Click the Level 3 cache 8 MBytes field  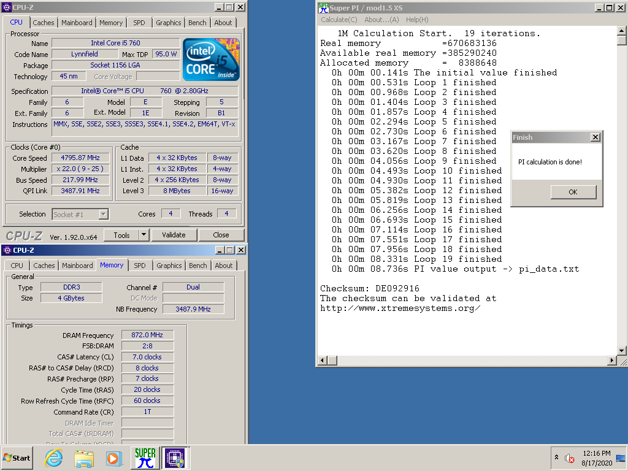[x=177, y=191]
